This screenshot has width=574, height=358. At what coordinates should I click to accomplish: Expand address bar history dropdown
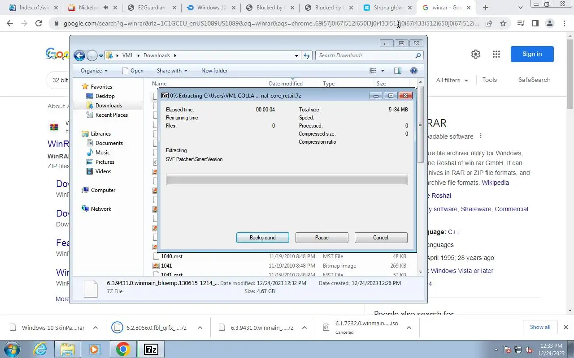pos(296,55)
